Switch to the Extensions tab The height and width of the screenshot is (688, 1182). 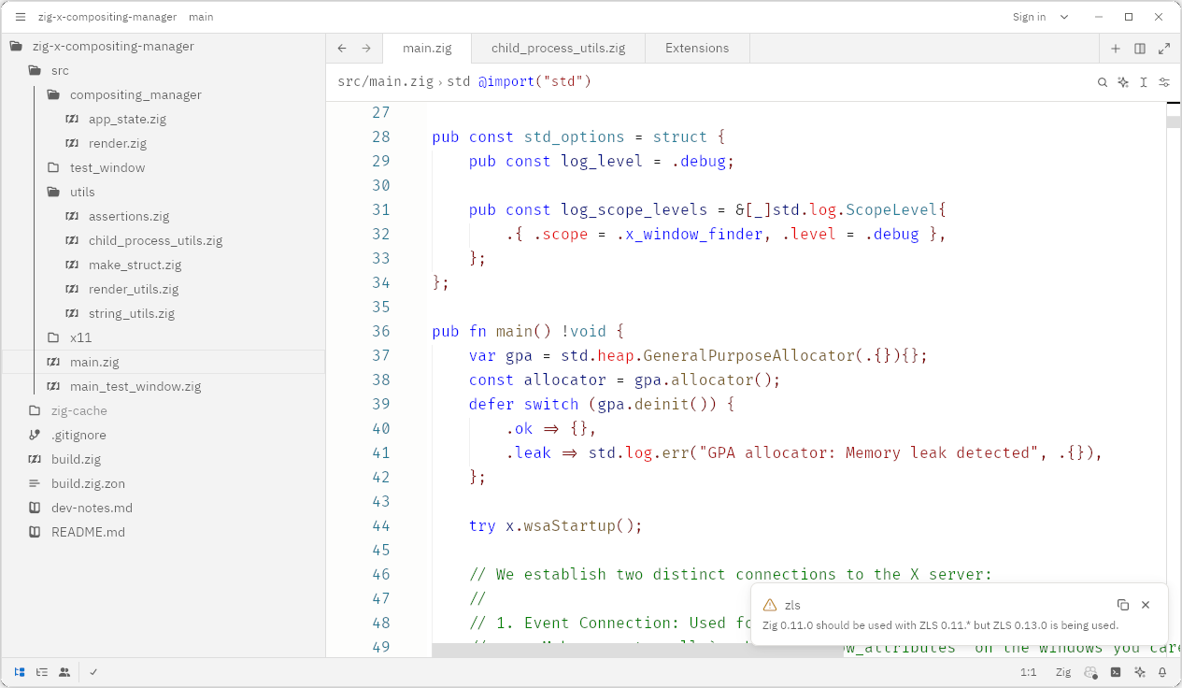pos(697,49)
